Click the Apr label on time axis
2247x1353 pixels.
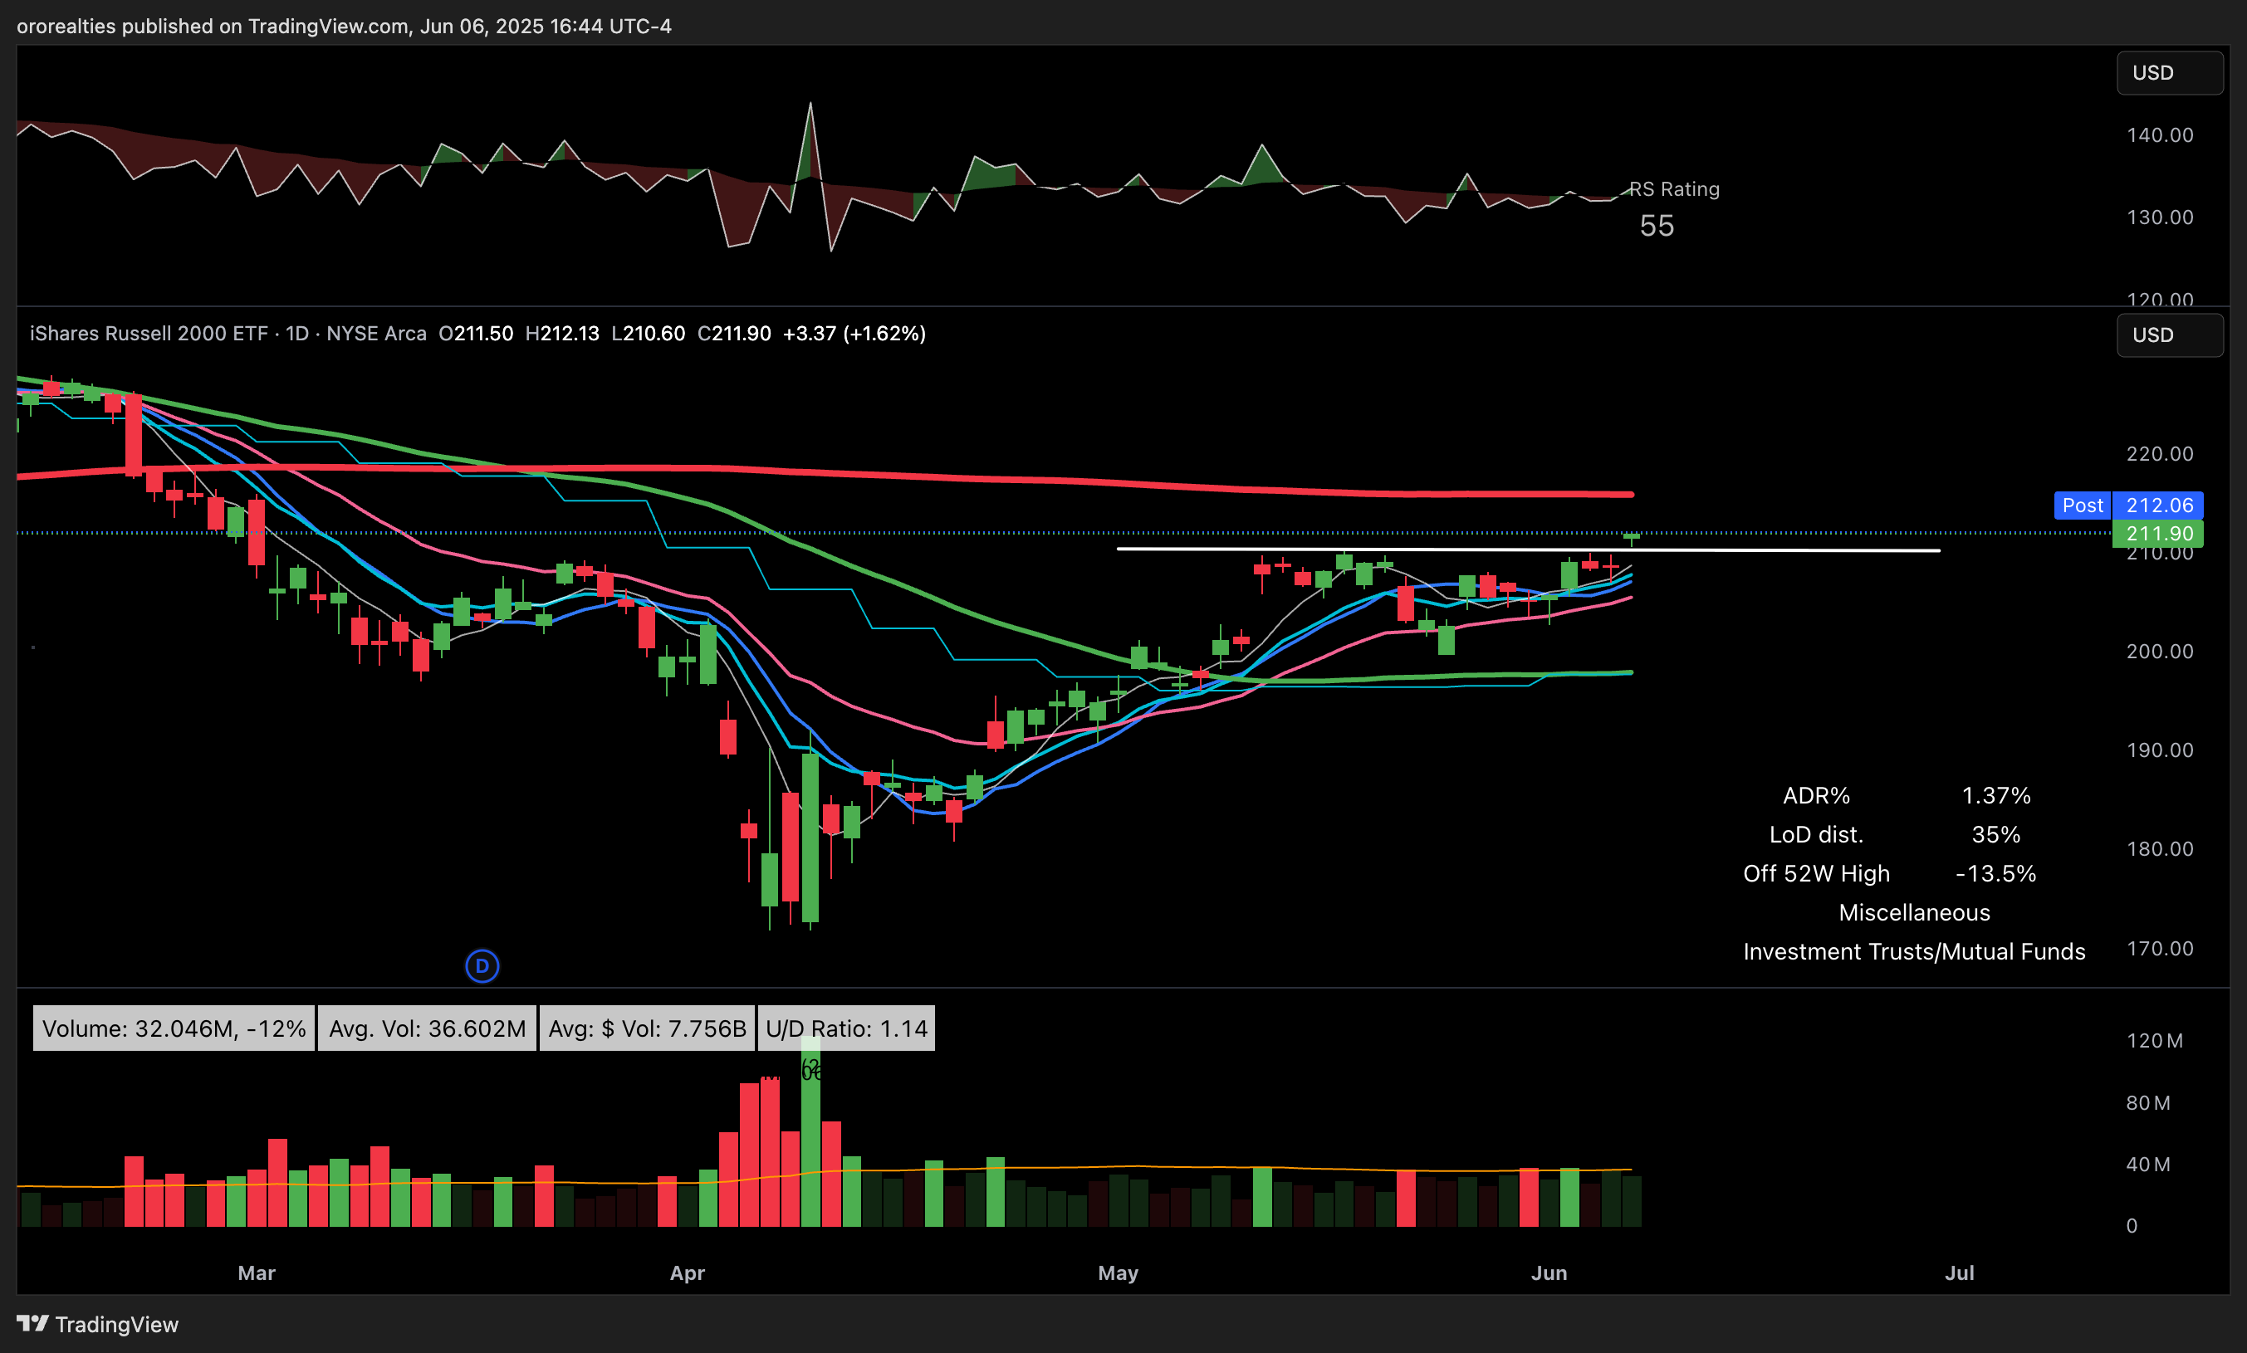[x=688, y=1272]
